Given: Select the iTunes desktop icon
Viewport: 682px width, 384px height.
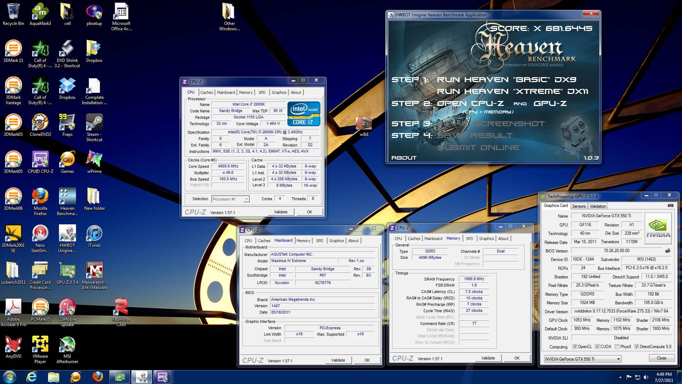Looking at the screenshot, I should (x=94, y=236).
